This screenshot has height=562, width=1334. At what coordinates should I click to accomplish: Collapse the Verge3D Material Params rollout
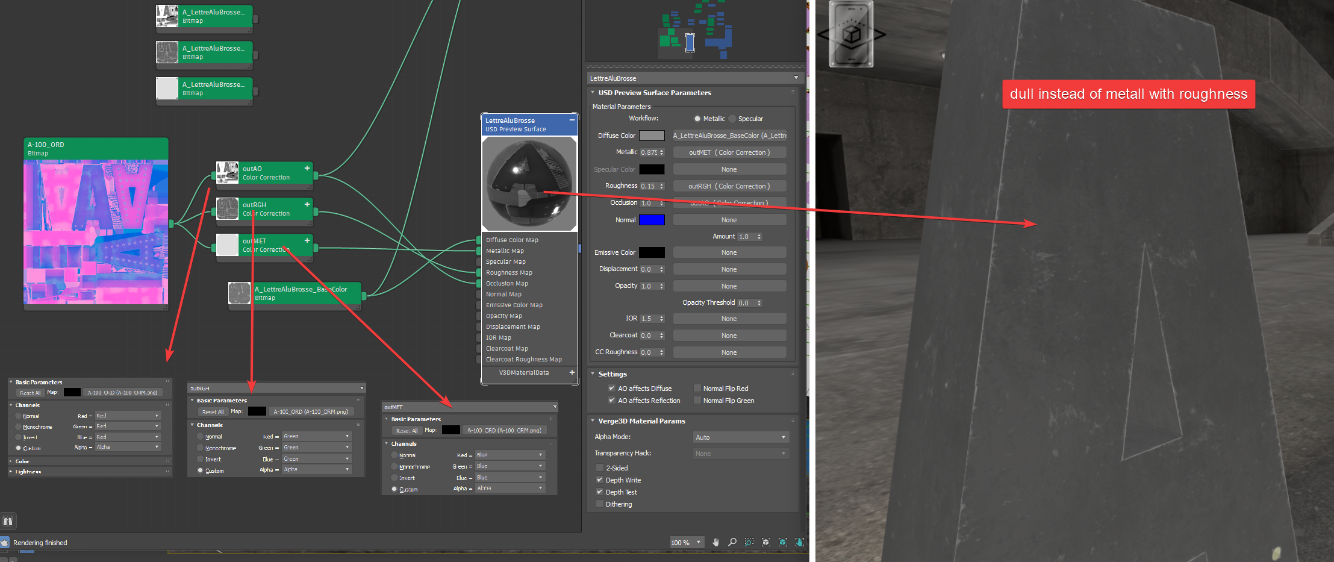tap(593, 421)
